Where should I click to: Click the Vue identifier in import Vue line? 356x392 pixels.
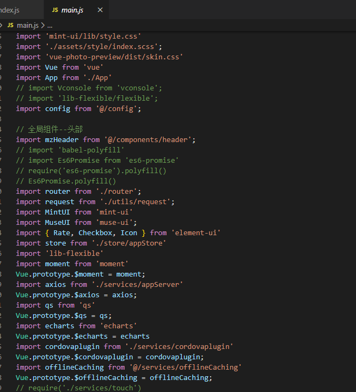point(51,68)
